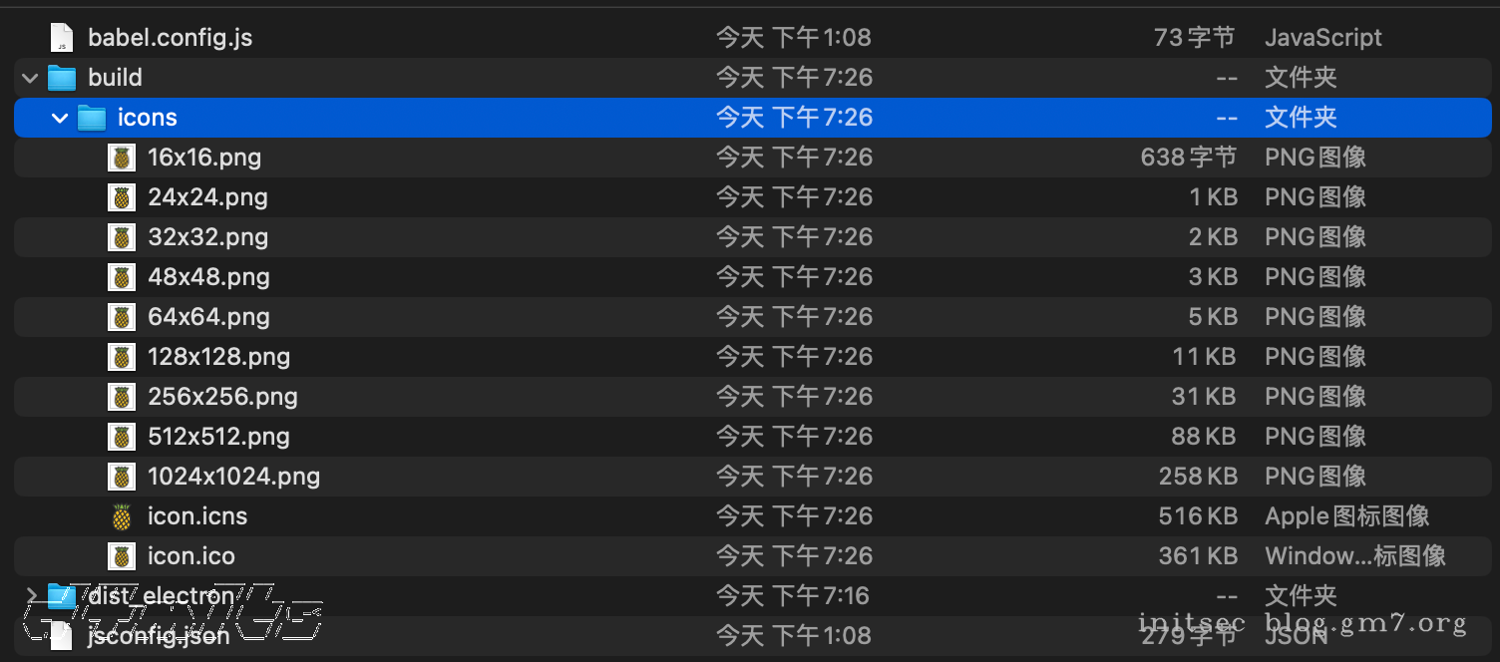This screenshot has width=1500, height=662.
Task: Click the dist_electron folder icon
Action: (x=62, y=596)
